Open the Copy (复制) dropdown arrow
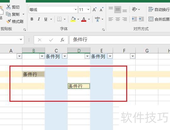This screenshot has height=130, width=170. [x=23, y=14]
